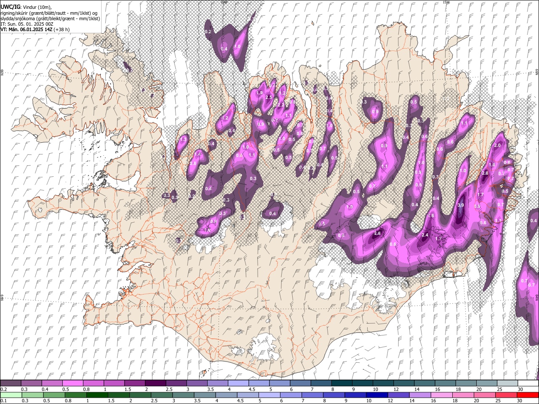The height and width of the screenshot is (404, 539).
Task: Click the '(+38 h)' forecast offset text
Action: [61, 29]
